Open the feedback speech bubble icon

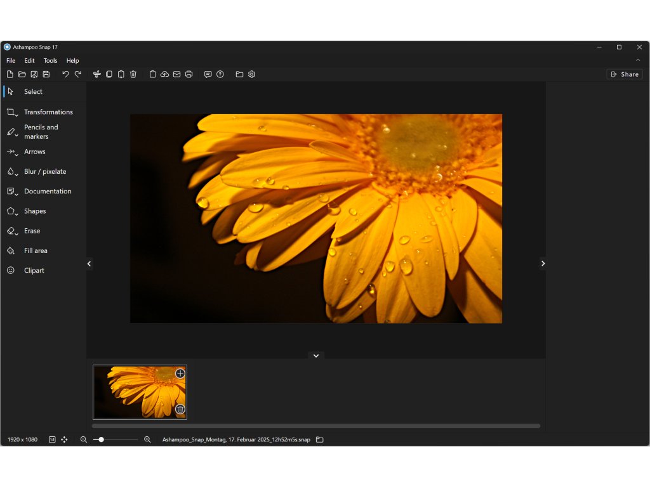[x=208, y=74]
